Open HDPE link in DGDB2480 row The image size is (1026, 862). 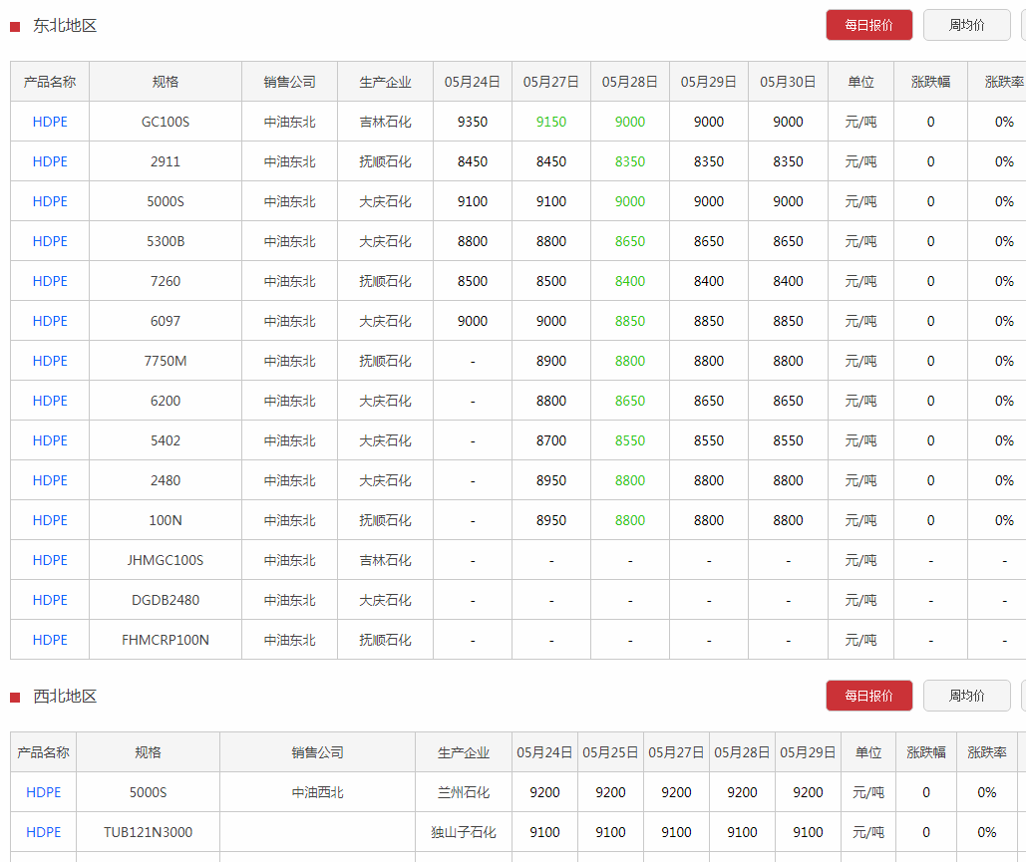pos(50,600)
